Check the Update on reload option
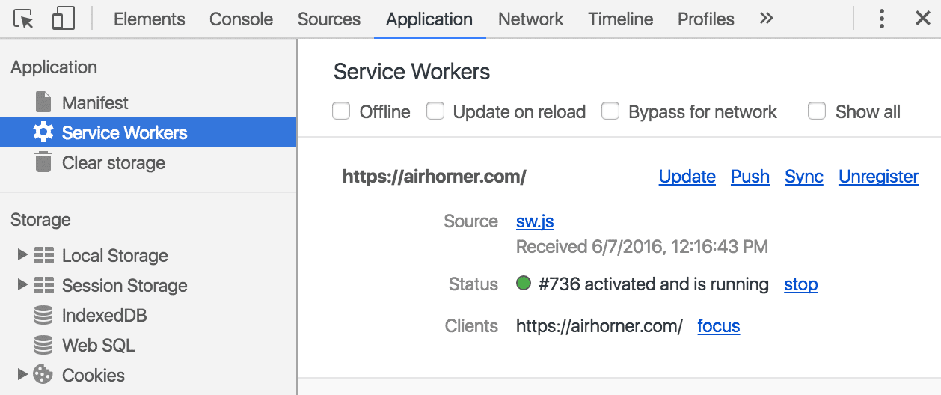 (435, 111)
